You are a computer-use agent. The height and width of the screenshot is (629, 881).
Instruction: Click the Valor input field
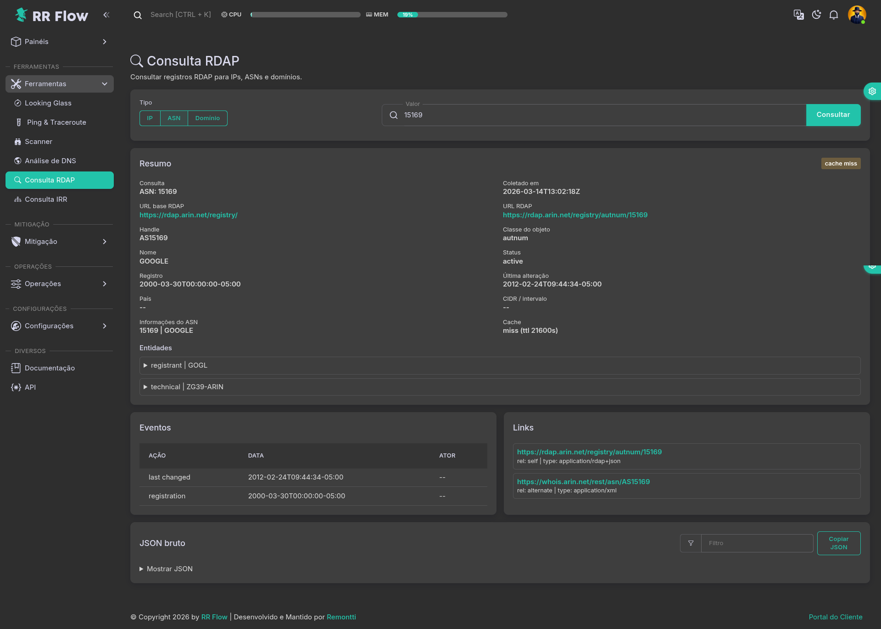click(x=601, y=115)
